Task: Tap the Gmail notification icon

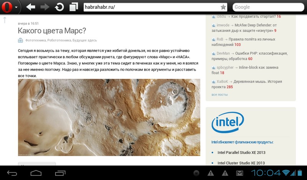Action: coord(239,173)
